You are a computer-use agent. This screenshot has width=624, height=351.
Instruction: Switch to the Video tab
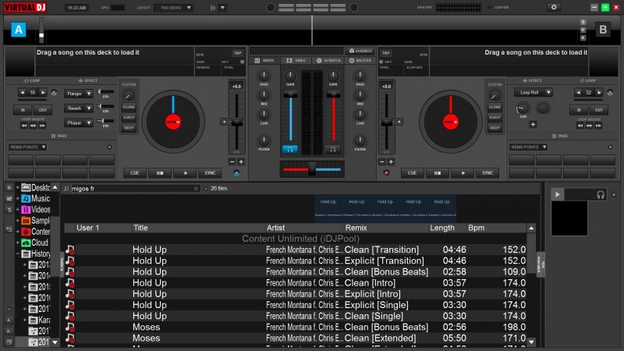[x=296, y=61]
